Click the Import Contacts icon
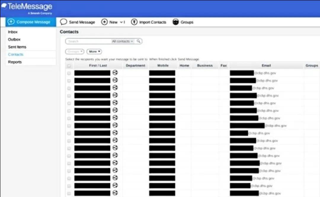Screen dimensions: 320x197 (x=134, y=22)
